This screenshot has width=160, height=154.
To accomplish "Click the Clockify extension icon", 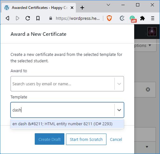I will (x=122, y=18).
